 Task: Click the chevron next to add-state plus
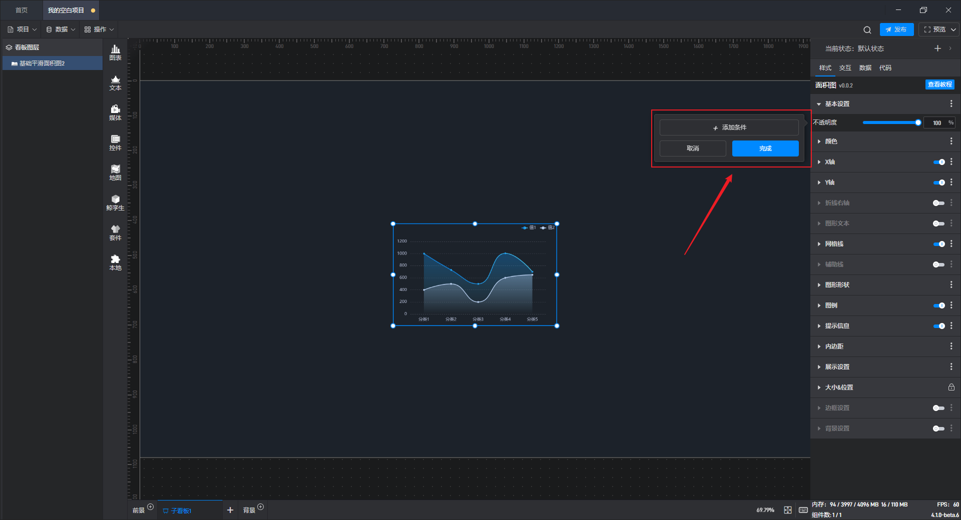coord(950,48)
